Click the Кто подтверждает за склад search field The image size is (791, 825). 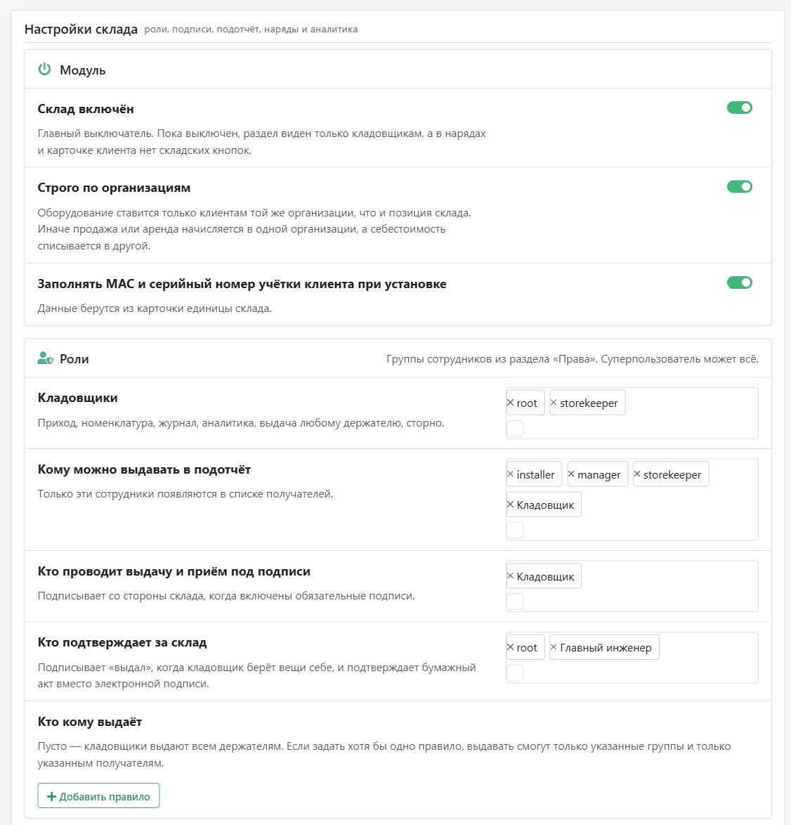click(x=515, y=673)
